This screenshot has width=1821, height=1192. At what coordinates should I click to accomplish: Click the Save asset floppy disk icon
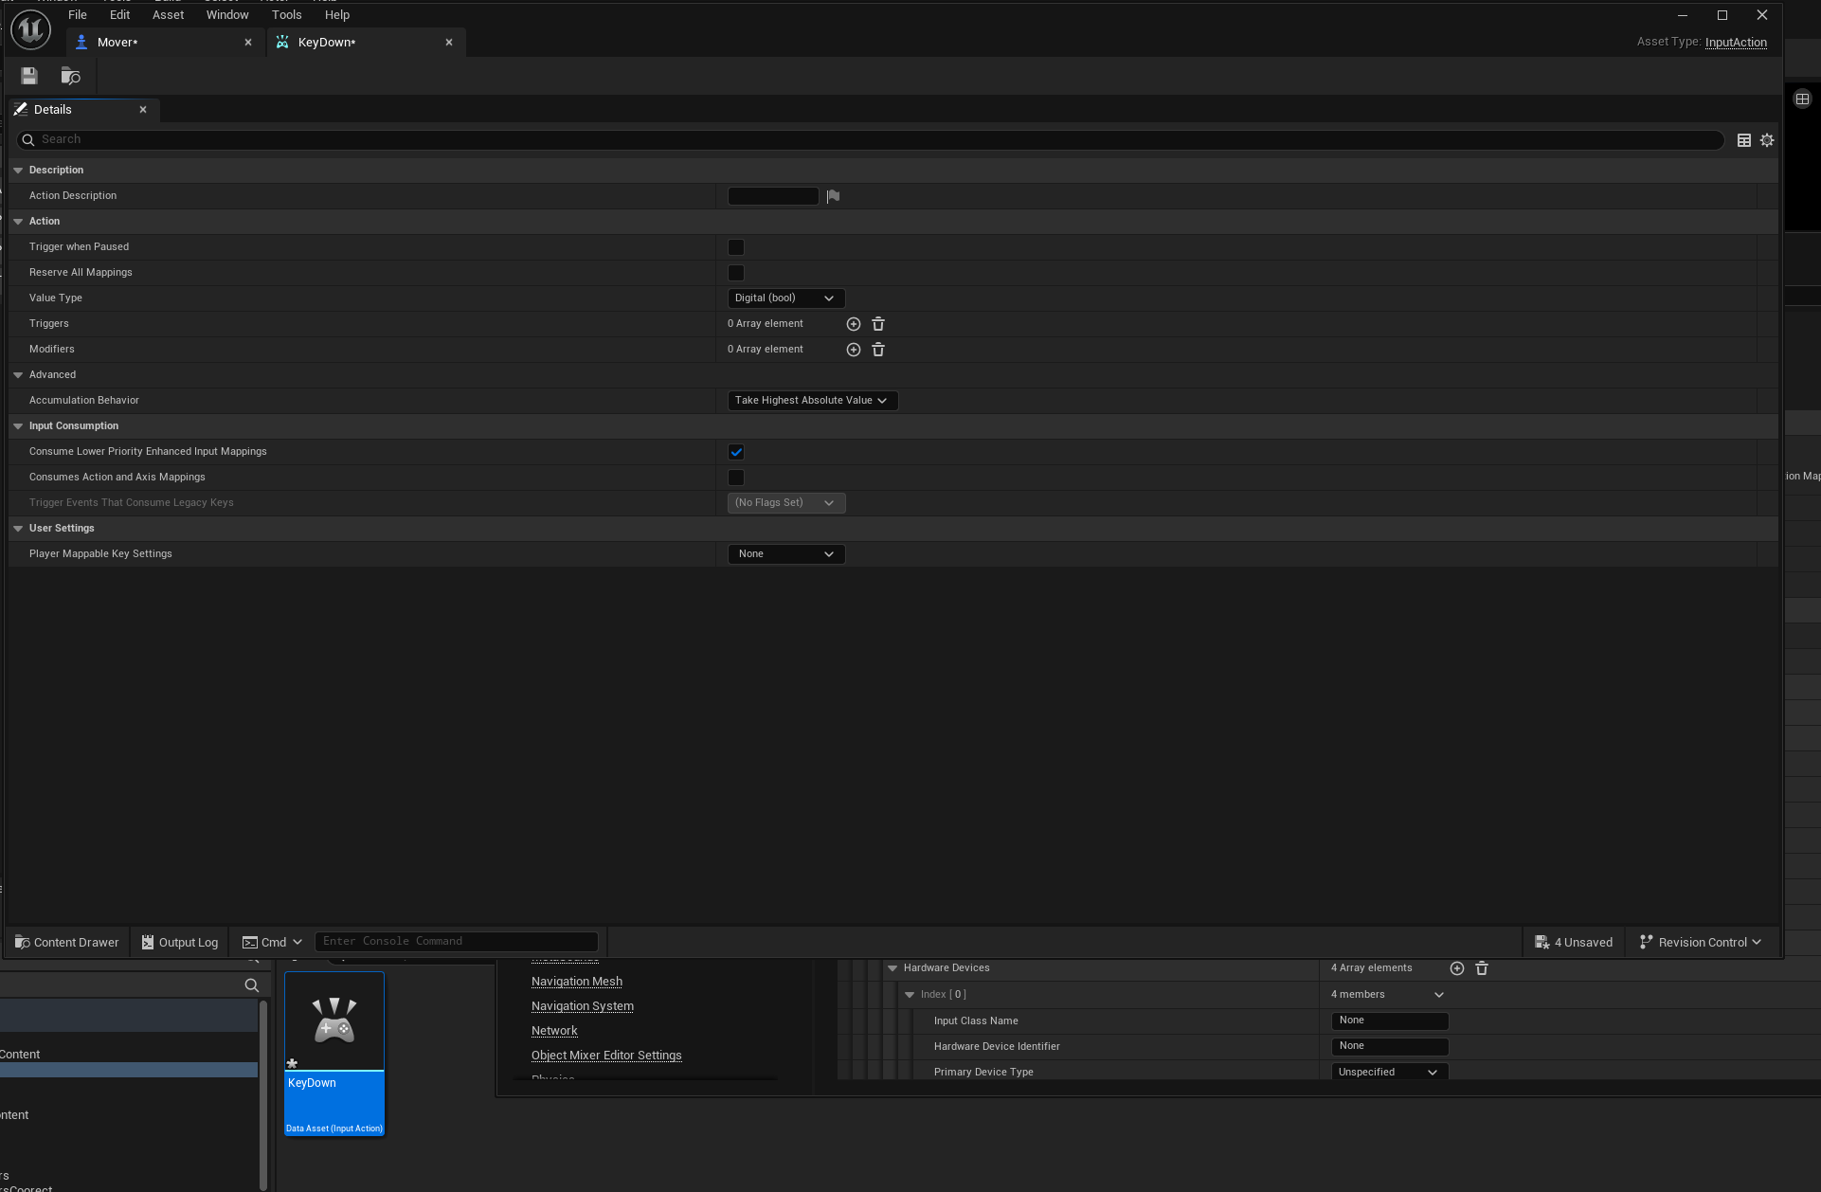click(29, 76)
